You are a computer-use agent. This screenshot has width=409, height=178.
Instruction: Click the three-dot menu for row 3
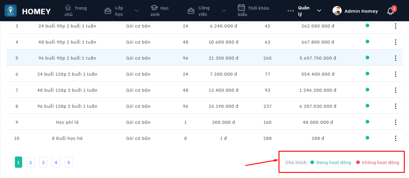[x=395, y=26]
